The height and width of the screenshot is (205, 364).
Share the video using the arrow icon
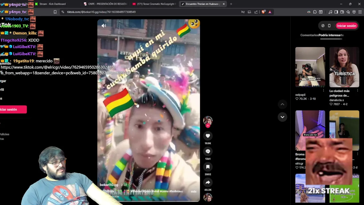(208, 183)
